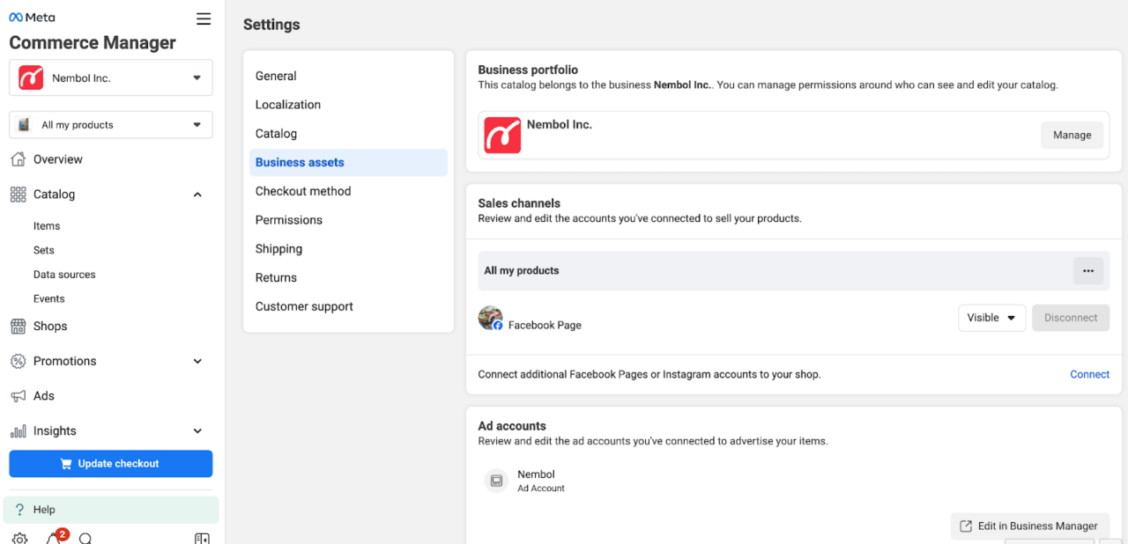Open the Shipping settings section
The width and height of the screenshot is (1128, 544).
point(278,248)
